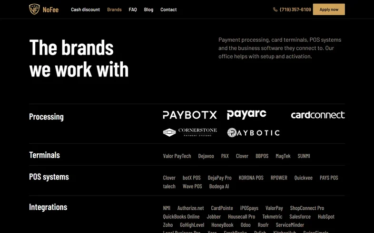
Task: Select the Authorize.net integration
Action: tap(190, 208)
